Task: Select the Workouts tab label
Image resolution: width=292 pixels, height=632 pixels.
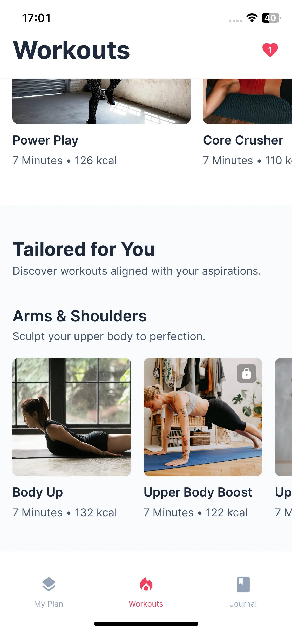Action: (146, 604)
